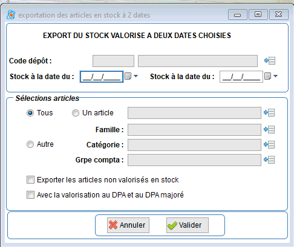Click the Valider button
The width and height of the screenshot is (294, 247).
point(188,225)
